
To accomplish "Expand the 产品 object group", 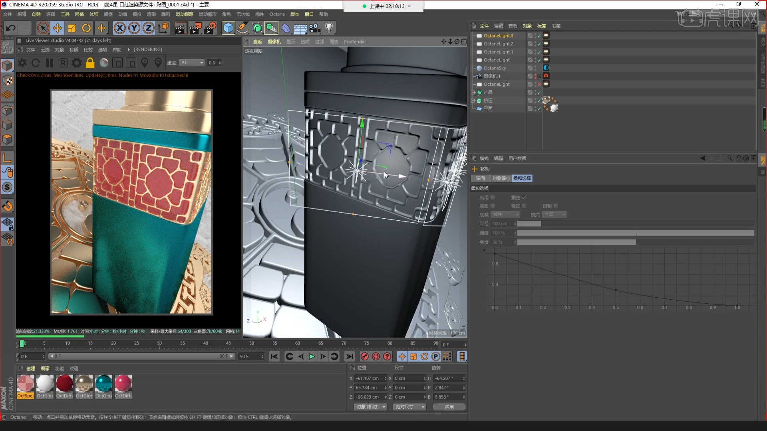I will (473, 92).
